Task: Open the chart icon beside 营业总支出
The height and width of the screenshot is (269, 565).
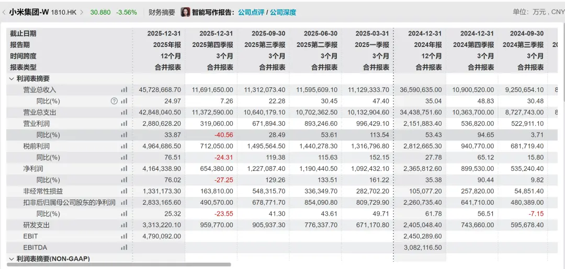Action: coord(124,112)
